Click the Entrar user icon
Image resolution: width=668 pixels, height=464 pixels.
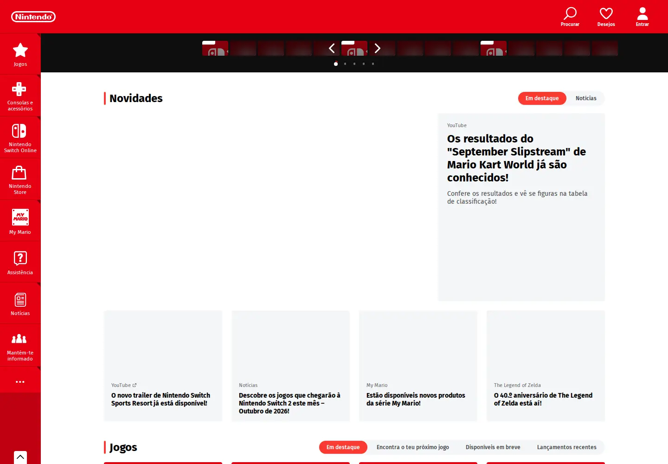coord(642,17)
